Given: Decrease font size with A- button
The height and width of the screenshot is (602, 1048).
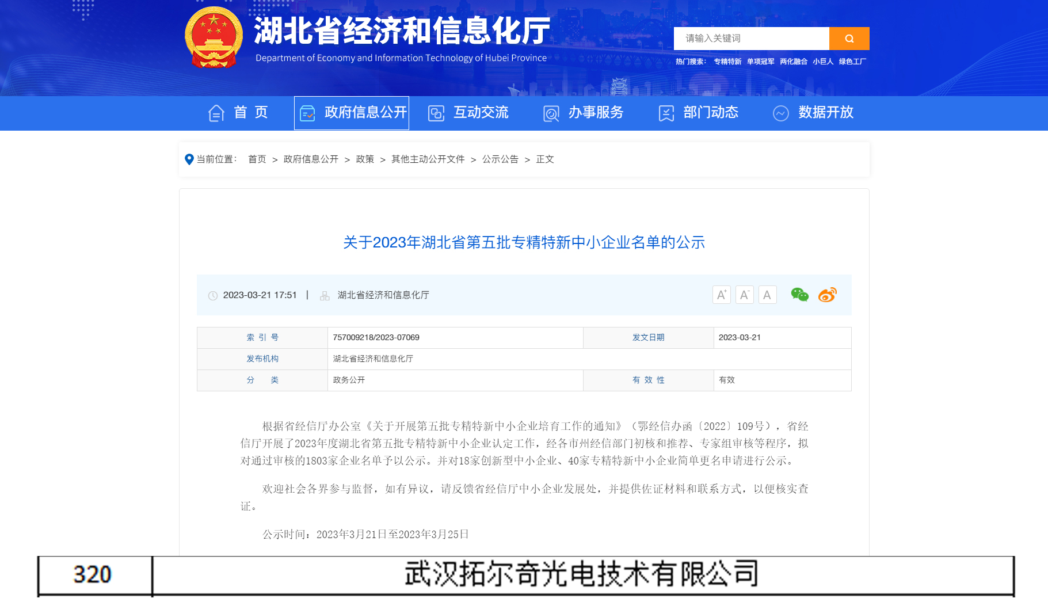Looking at the screenshot, I should point(745,295).
